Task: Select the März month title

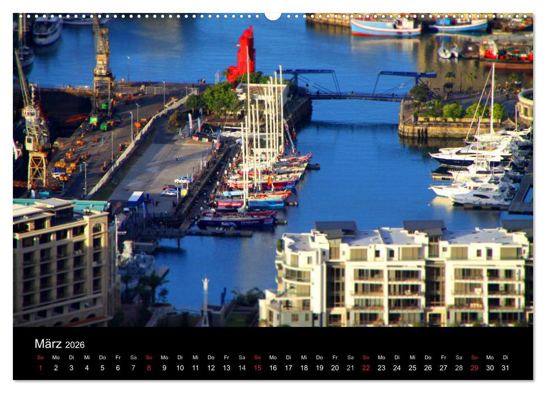Action: 48,344
